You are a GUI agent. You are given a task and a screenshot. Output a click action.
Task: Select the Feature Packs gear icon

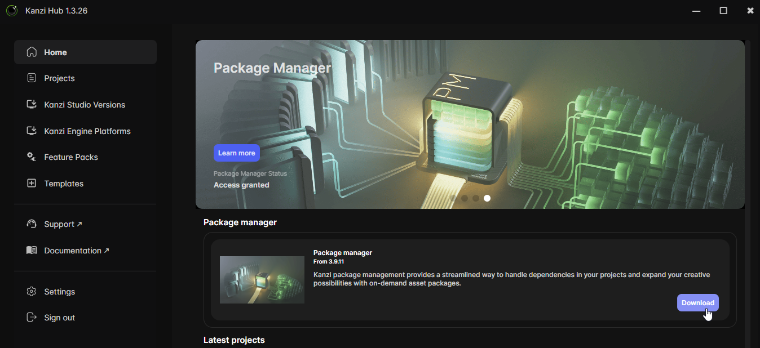pyautogui.click(x=32, y=157)
